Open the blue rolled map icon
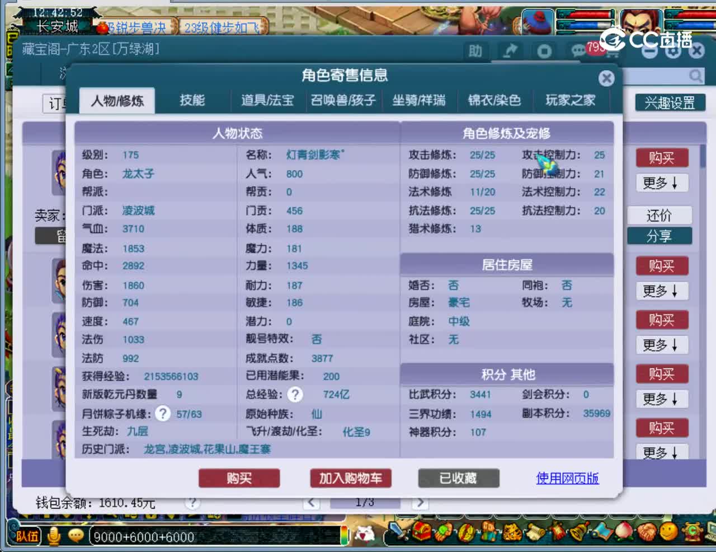 point(601,531)
